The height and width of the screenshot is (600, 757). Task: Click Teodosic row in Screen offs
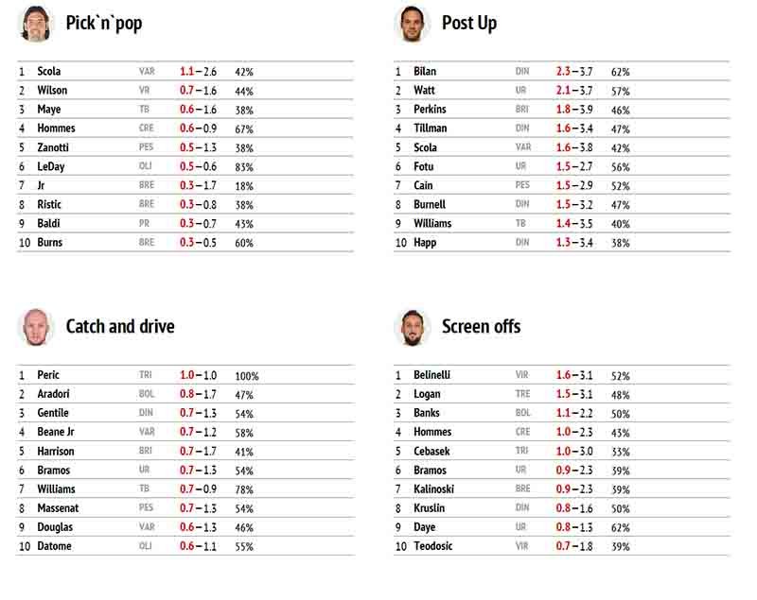pyautogui.click(x=562, y=546)
